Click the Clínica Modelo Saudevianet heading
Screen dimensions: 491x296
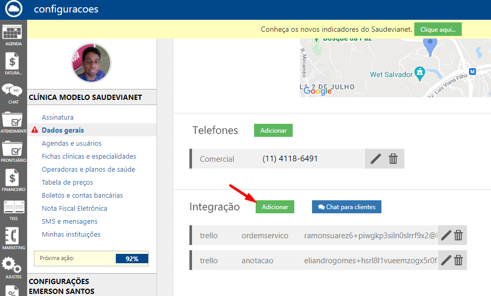(x=85, y=97)
